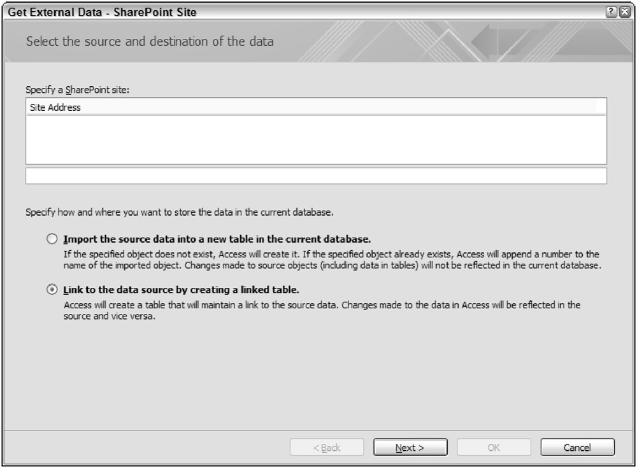This screenshot has height=468, width=637.
Task: Click the 'Import the source data into a new table' label
Action: coord(217,239)
